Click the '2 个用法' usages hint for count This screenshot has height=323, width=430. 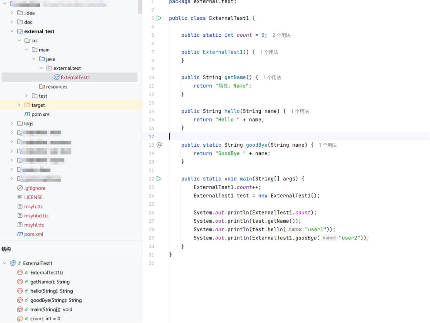click(x=281, y=35)
